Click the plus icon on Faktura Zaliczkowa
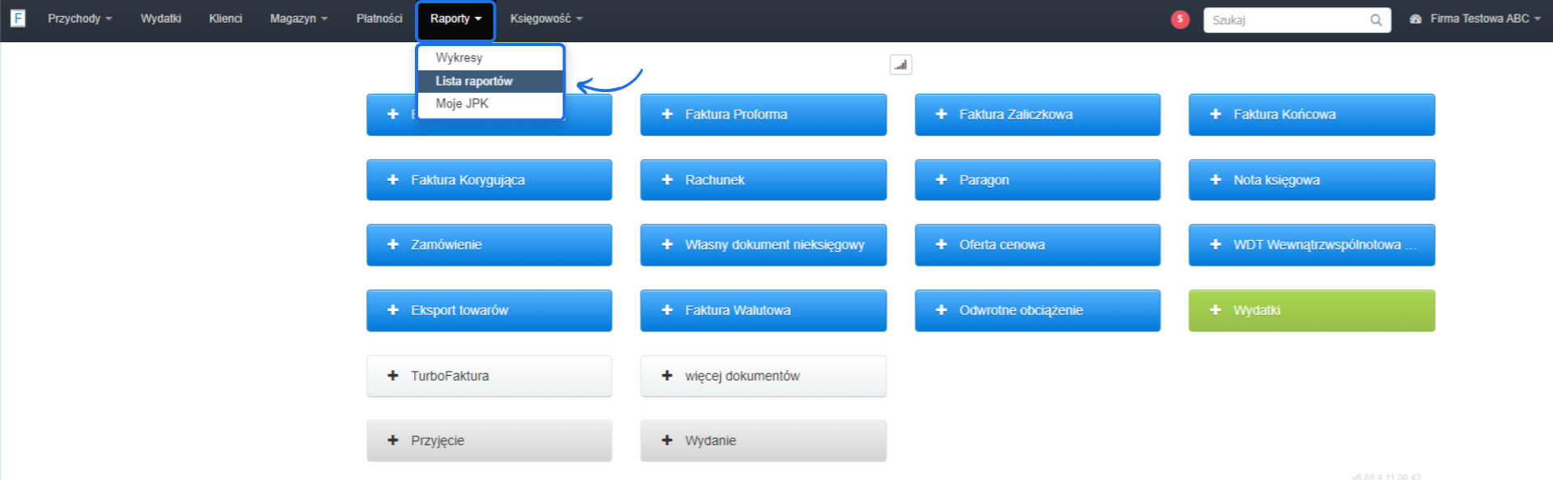Image resolution: width=1553 pixels, height=480 pixels. pos(942,114)
